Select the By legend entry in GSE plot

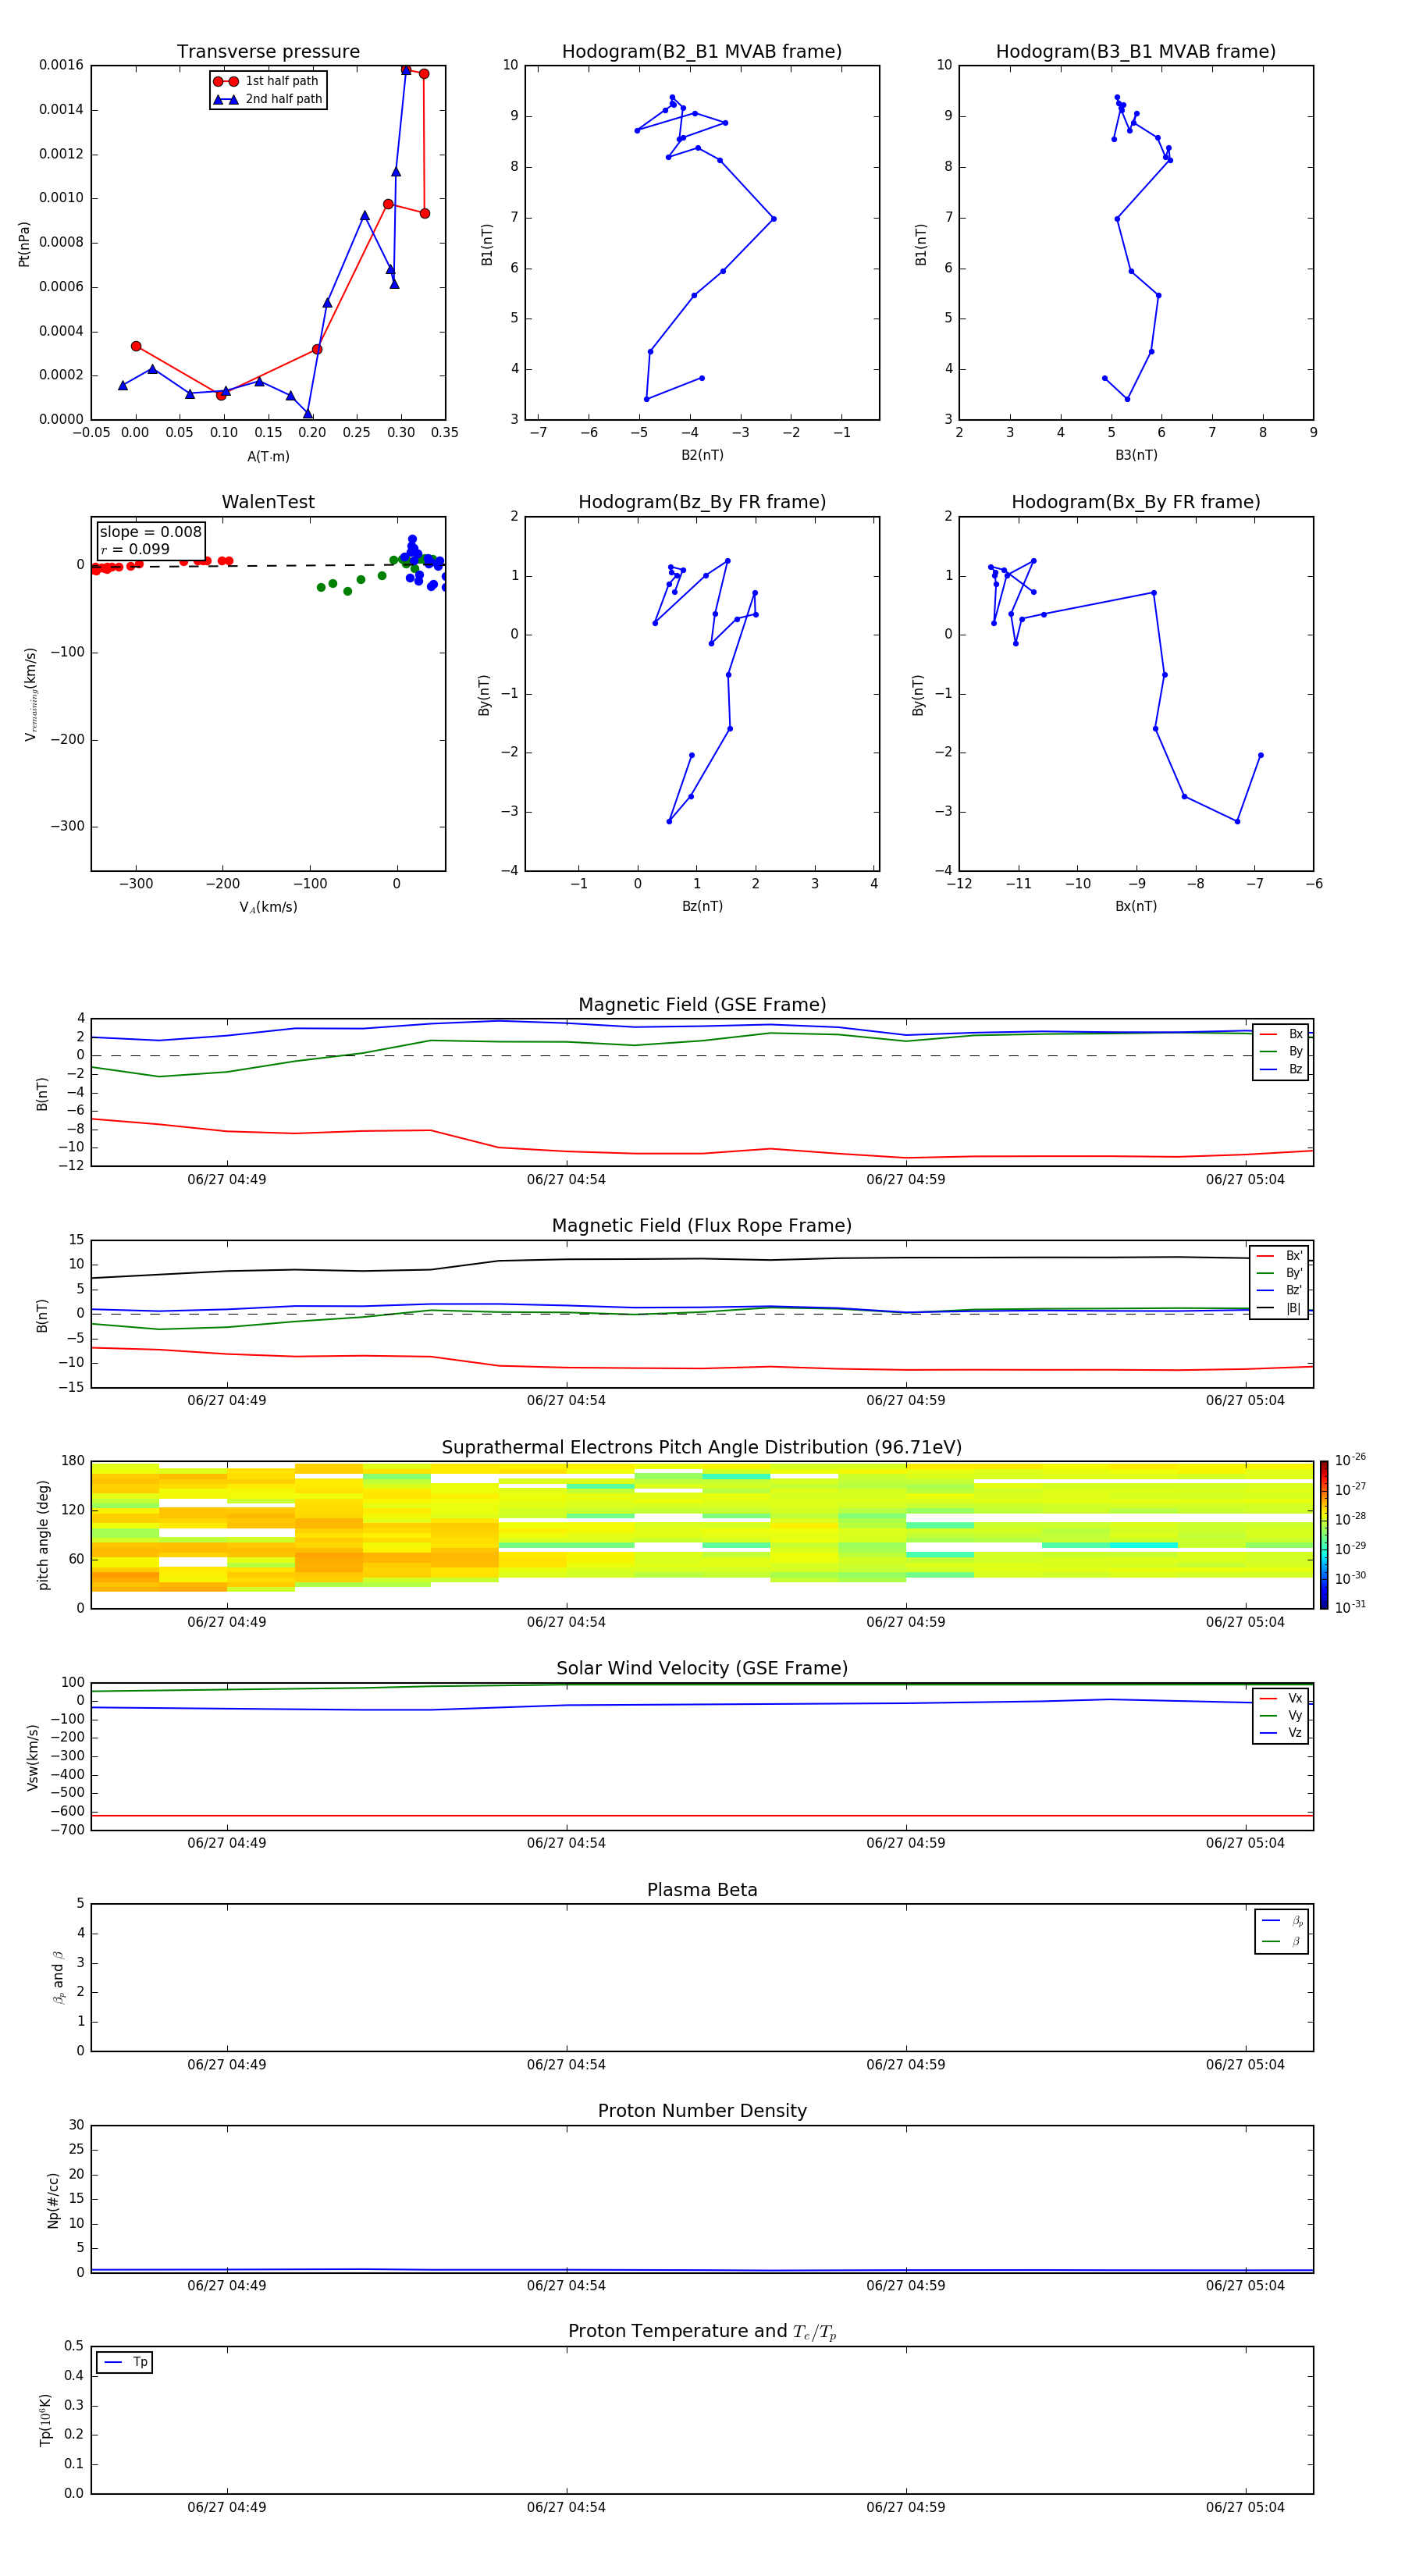coord(1281,1051)
